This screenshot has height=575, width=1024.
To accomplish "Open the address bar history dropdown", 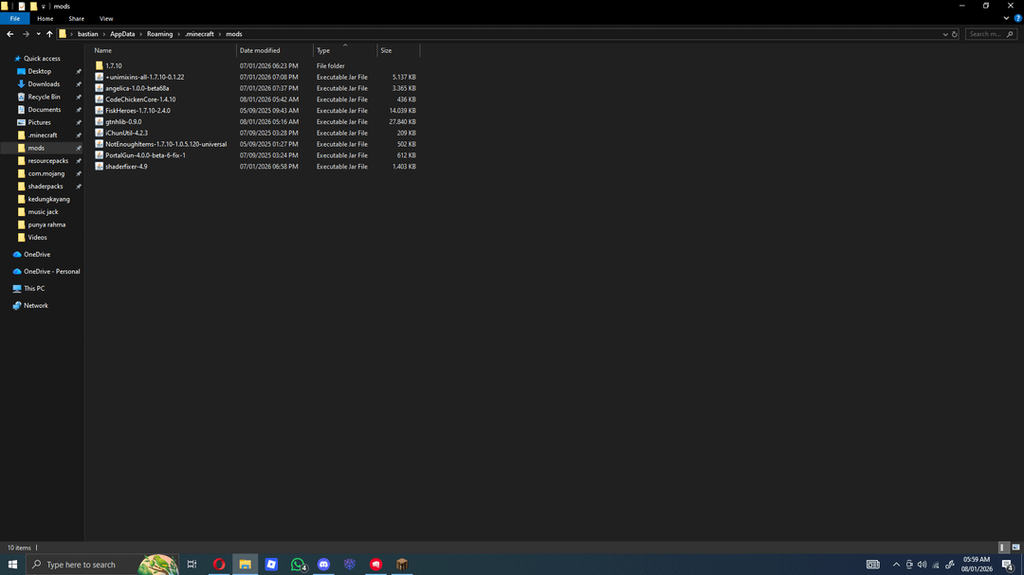I will click(945, 34).
